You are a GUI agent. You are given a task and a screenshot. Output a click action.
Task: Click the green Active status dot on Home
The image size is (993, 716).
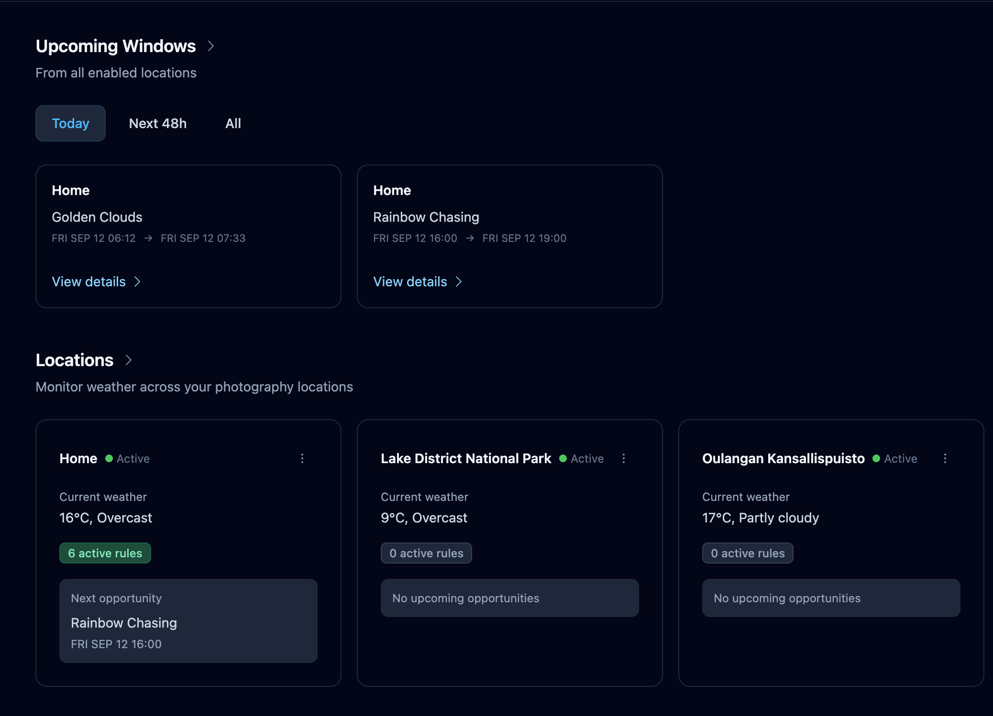tap(109, 458)
